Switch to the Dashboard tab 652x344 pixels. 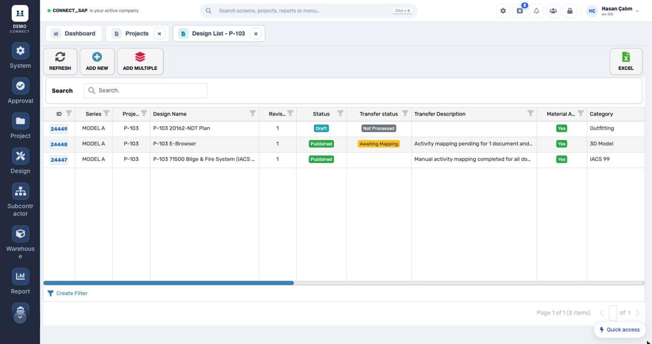(74, 34)
